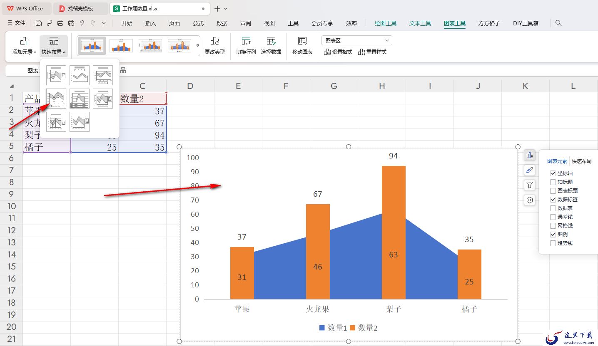Expand the chart styles gallery arrow
This screenshot has width=598, height=346.
tap(198, 45)
